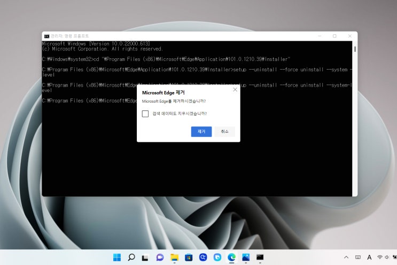Image resolution: width=397 pixels, height=265 pixels.
Task: Maximize the Command Prompt window
Action: pos(334,36)
